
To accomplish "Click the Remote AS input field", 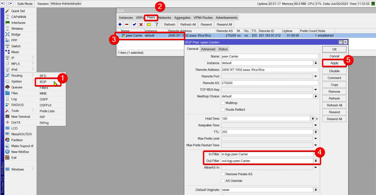I will click(269, 83).
